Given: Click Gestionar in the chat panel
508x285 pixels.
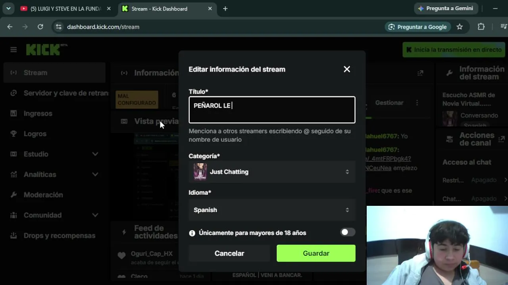Looking at the screenshot, I should pyautogui.click(x=389, y=103).
